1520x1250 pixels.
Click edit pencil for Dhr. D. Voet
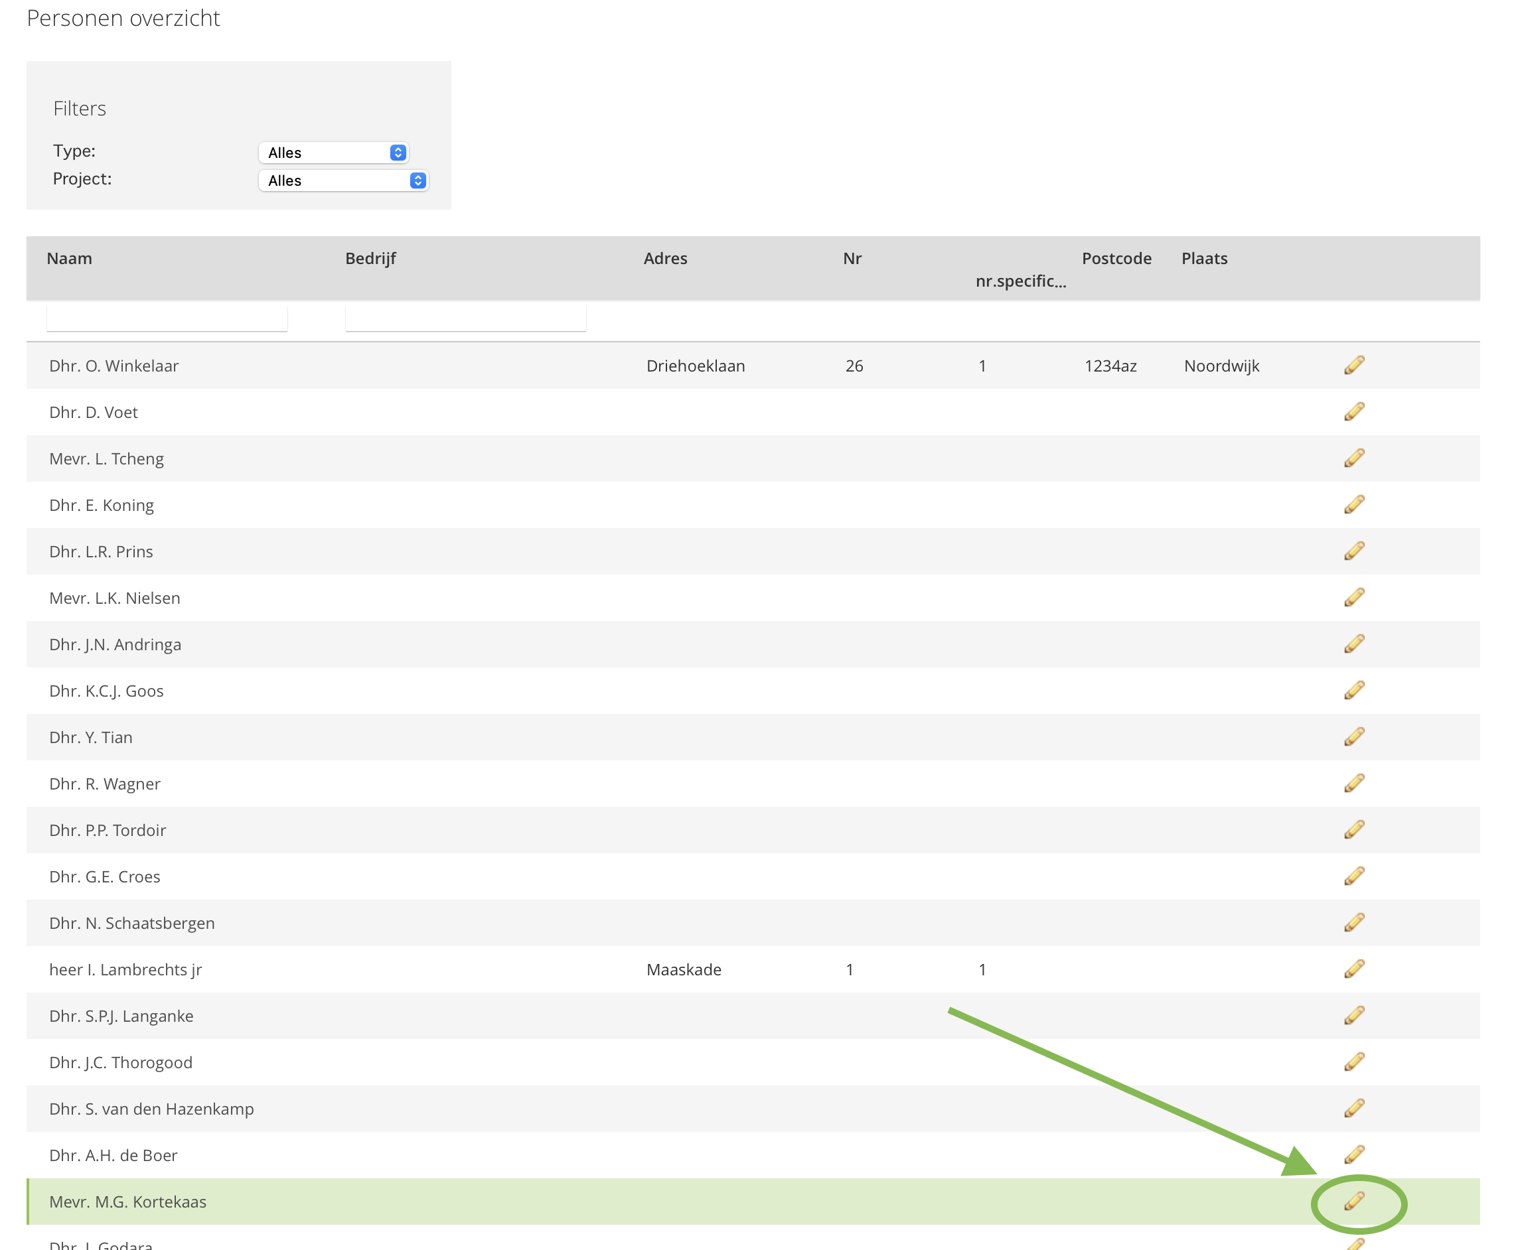[1353, 412]
